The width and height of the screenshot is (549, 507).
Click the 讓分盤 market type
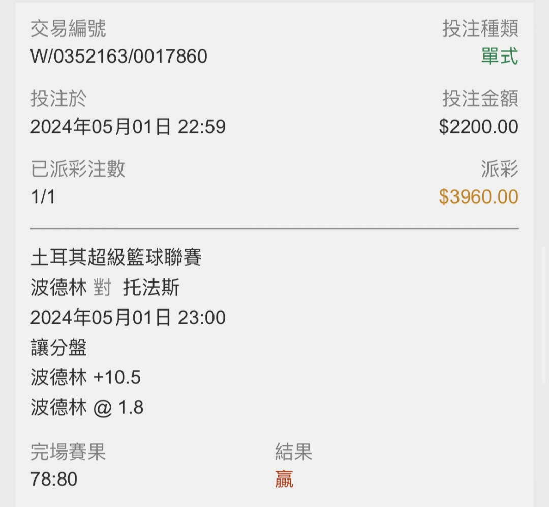tap(58, 348)
